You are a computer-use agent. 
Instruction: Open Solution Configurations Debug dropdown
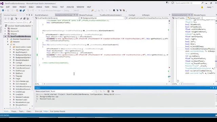click(x=68, y=11)
